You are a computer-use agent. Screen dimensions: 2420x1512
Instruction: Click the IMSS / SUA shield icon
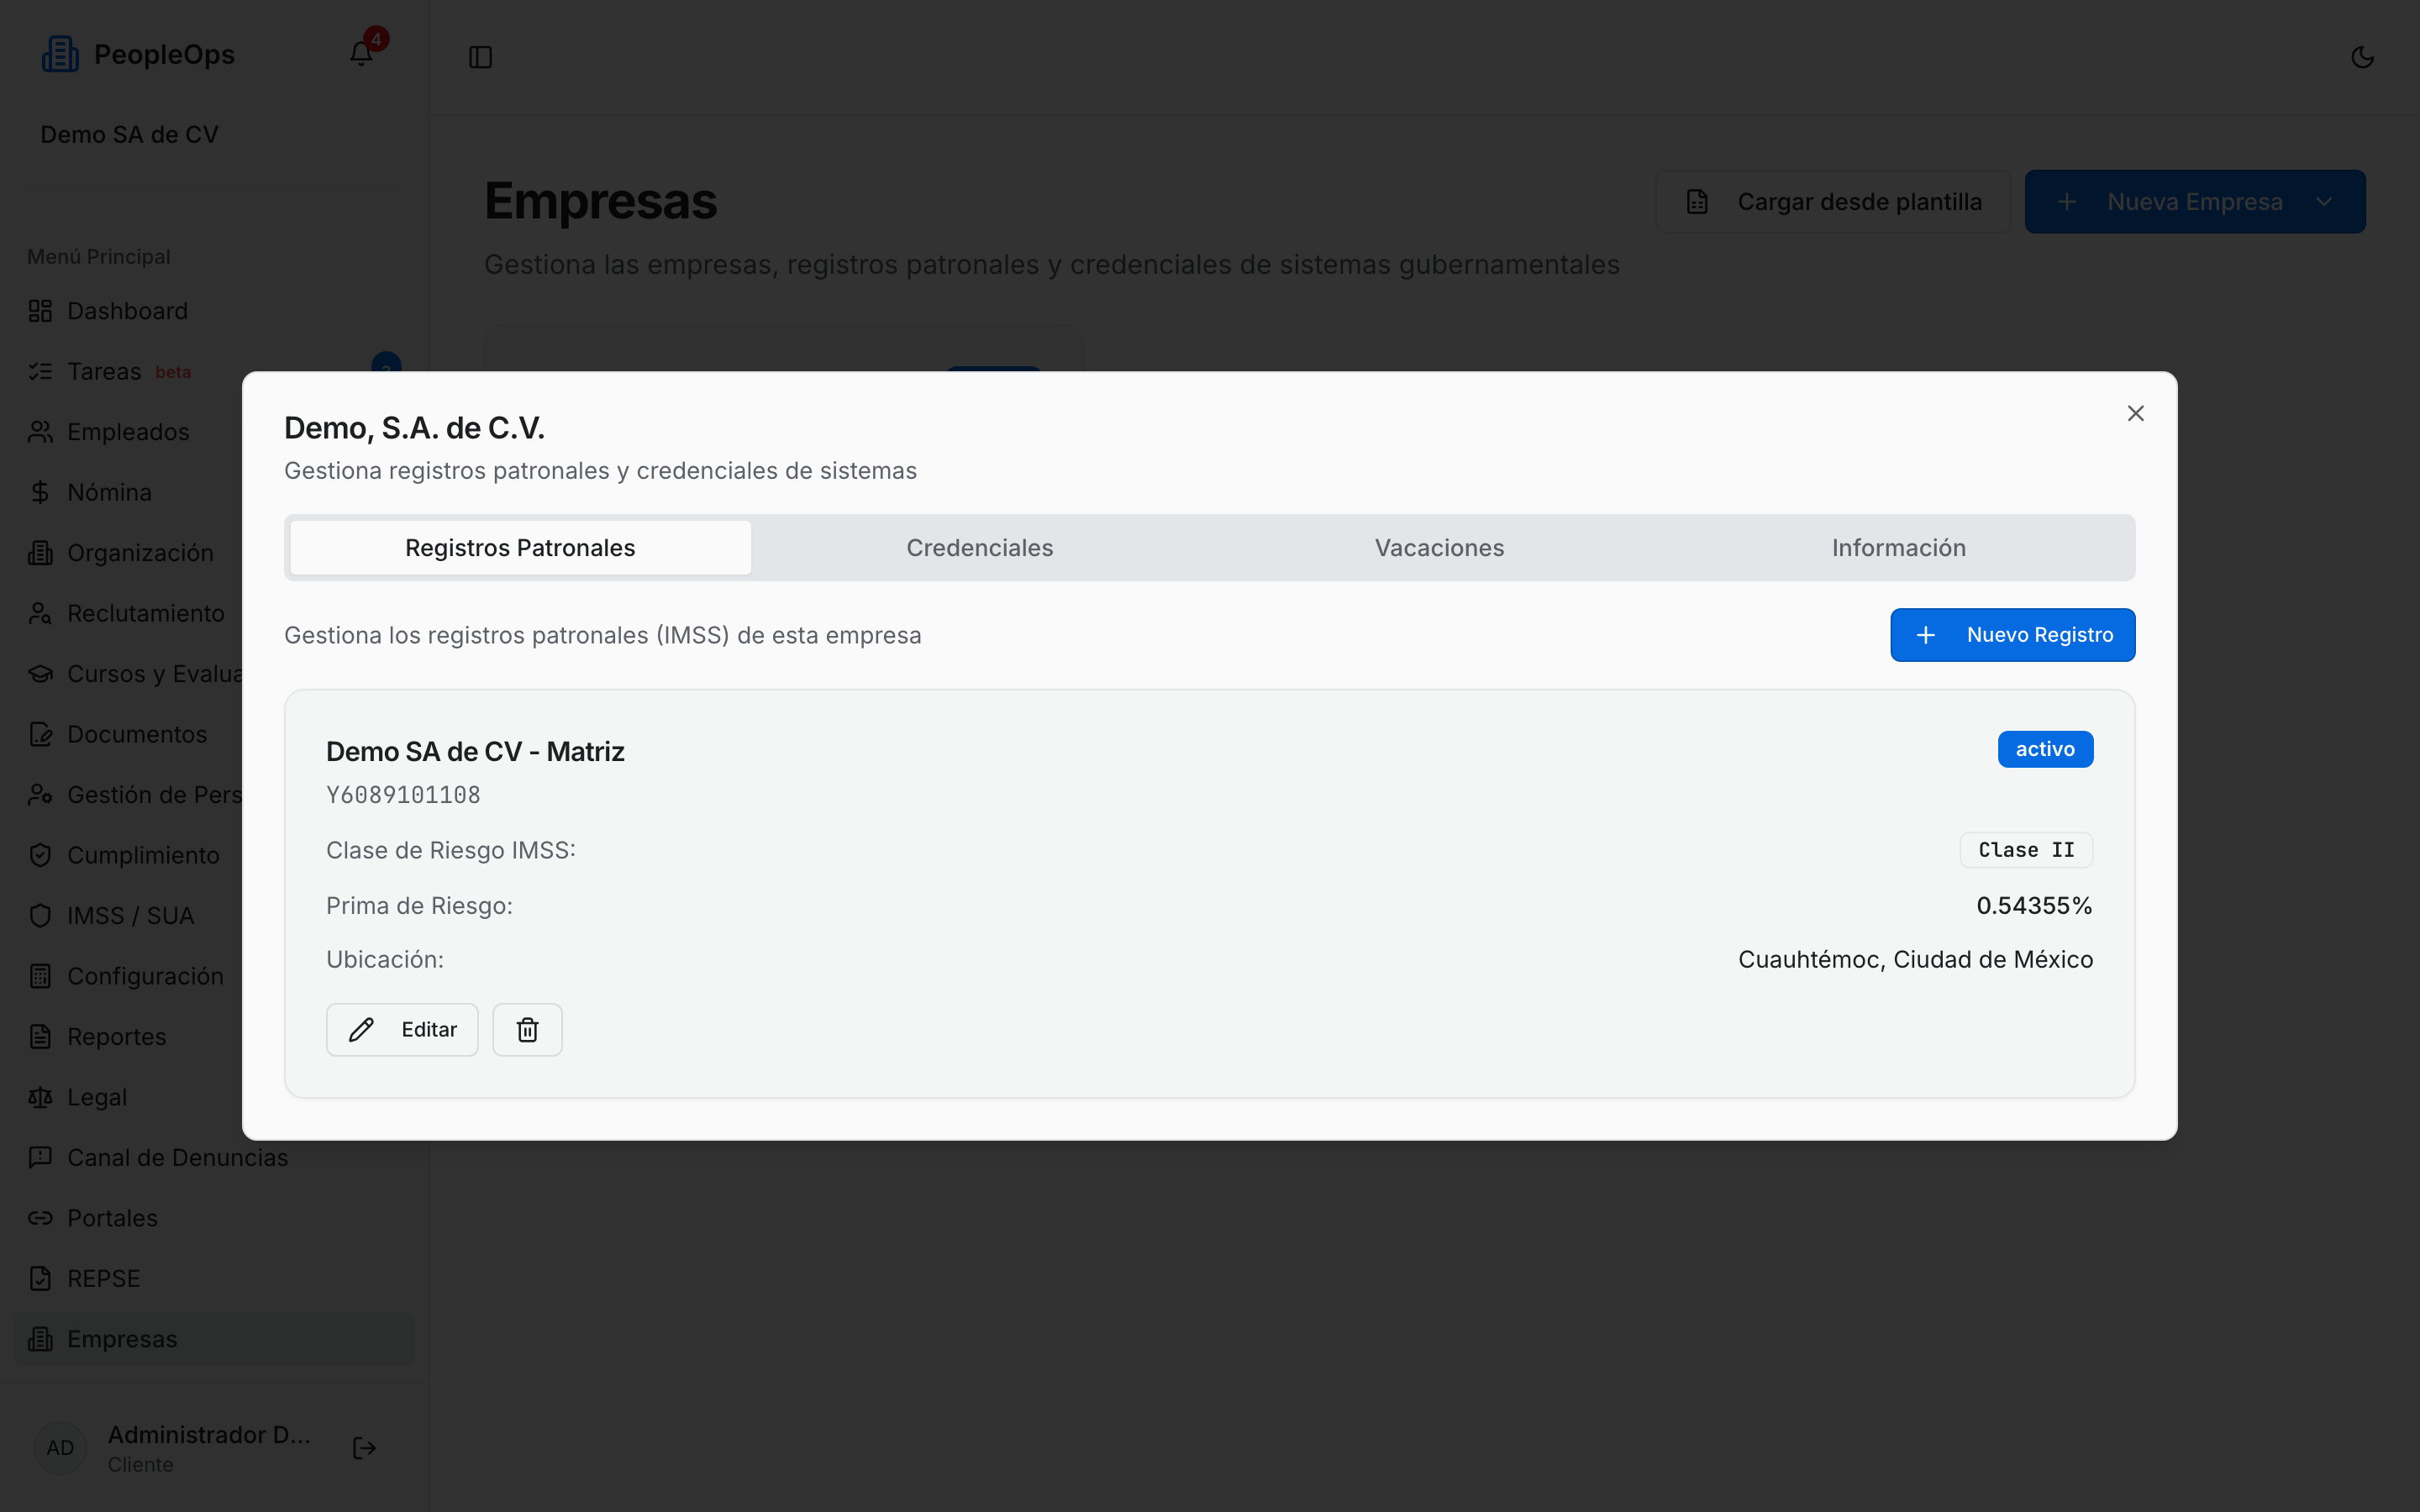tap(40, 916)
